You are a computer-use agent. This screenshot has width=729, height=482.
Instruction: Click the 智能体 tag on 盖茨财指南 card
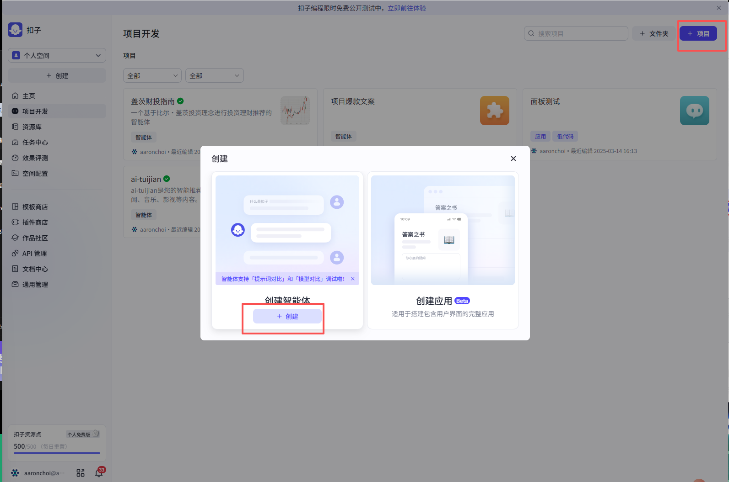click(144, 137)
